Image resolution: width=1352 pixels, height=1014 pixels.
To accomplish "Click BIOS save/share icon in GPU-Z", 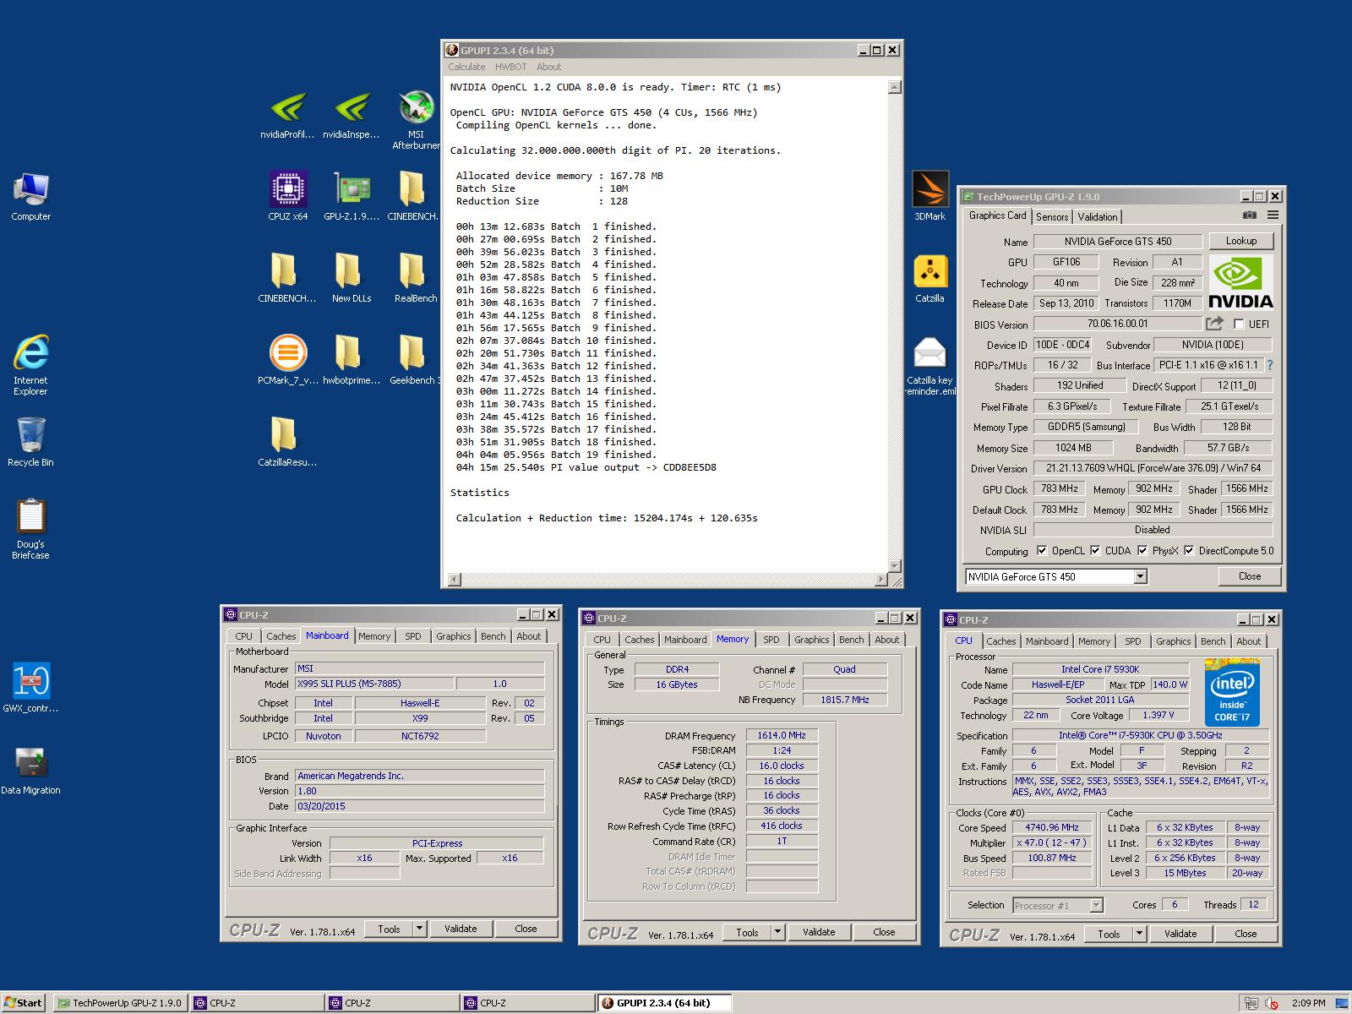I will coord(1214,324).
